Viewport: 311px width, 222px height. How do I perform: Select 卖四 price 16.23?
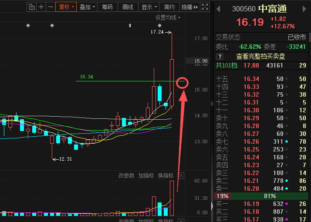251,165
